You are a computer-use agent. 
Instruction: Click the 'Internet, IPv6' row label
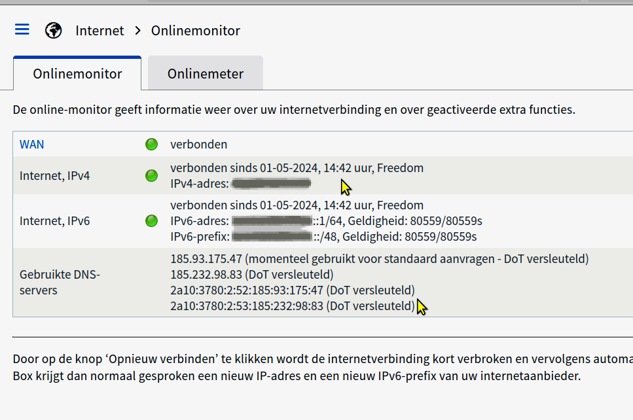[54, 221]
